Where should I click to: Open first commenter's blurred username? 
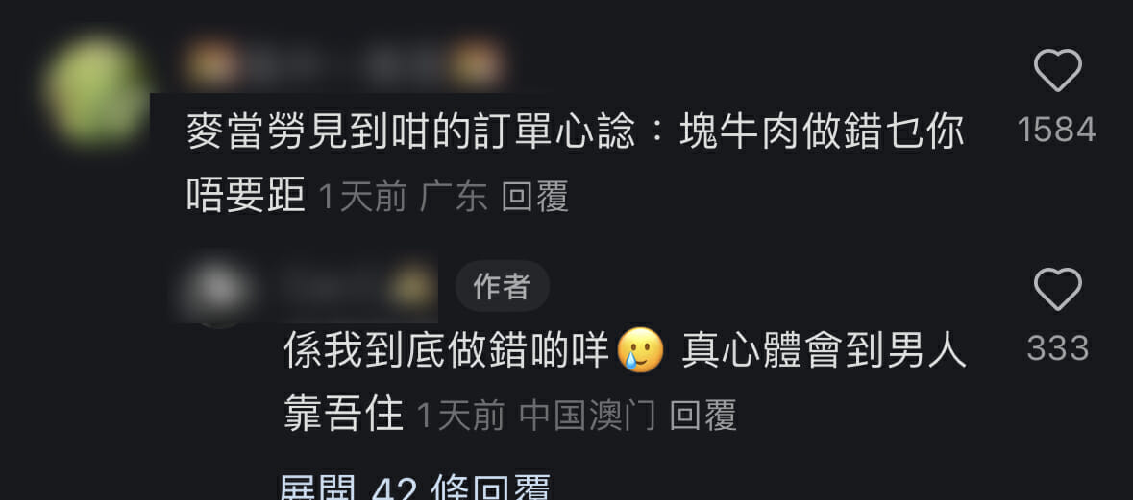[345, 65]
